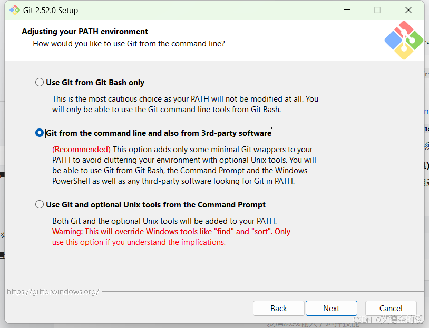Click the red "Warning: This will override" text
The width and height of the screenshot is (429, 328).
(171, 232)
